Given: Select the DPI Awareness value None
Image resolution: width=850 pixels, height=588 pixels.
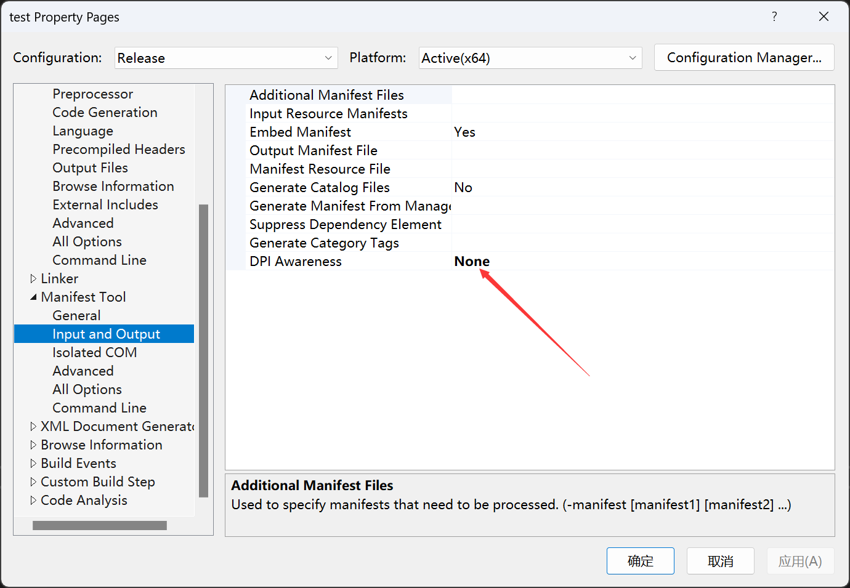Looking at the screenshot, I should [x=472, y=261].
